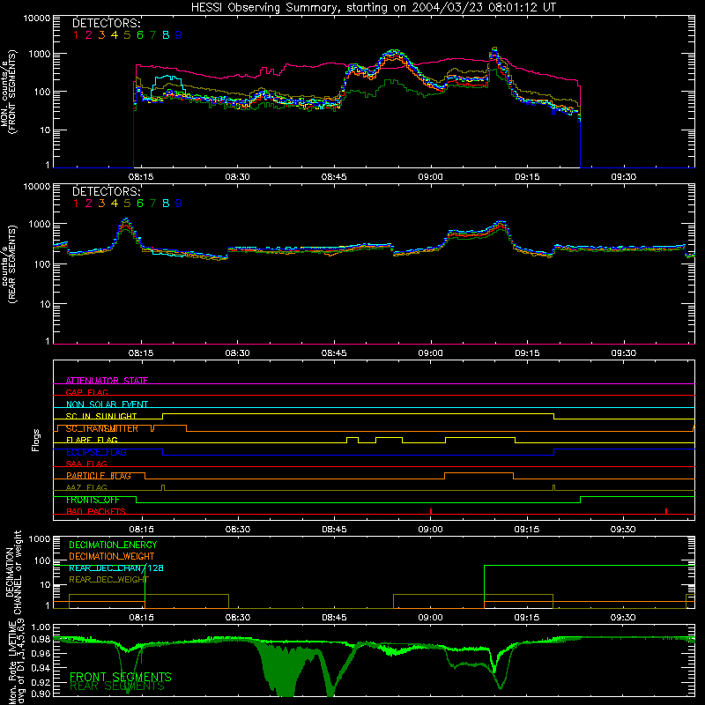The width and height of the screenshot is (705, 705).
Task: Click the 10000 y-axis label on front segments plot
Action: pyautogui.click(x=37, y=19)
